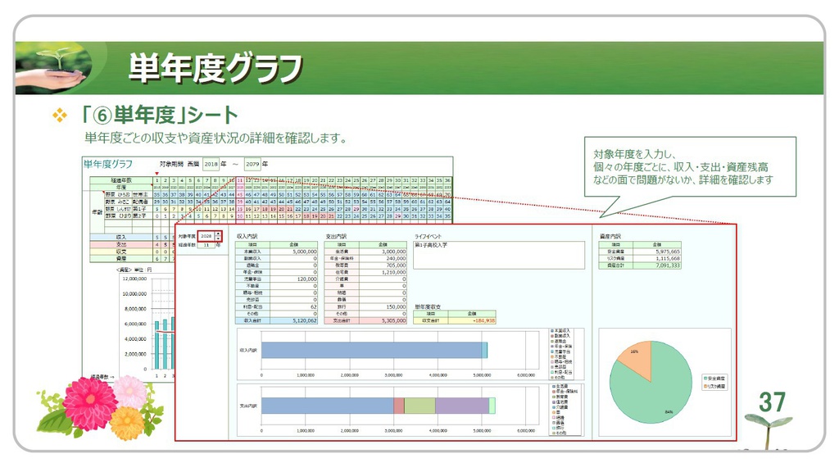
Task: Select the 5,000,000 amount for 本業収入
Action: click(x=293, y=252)
